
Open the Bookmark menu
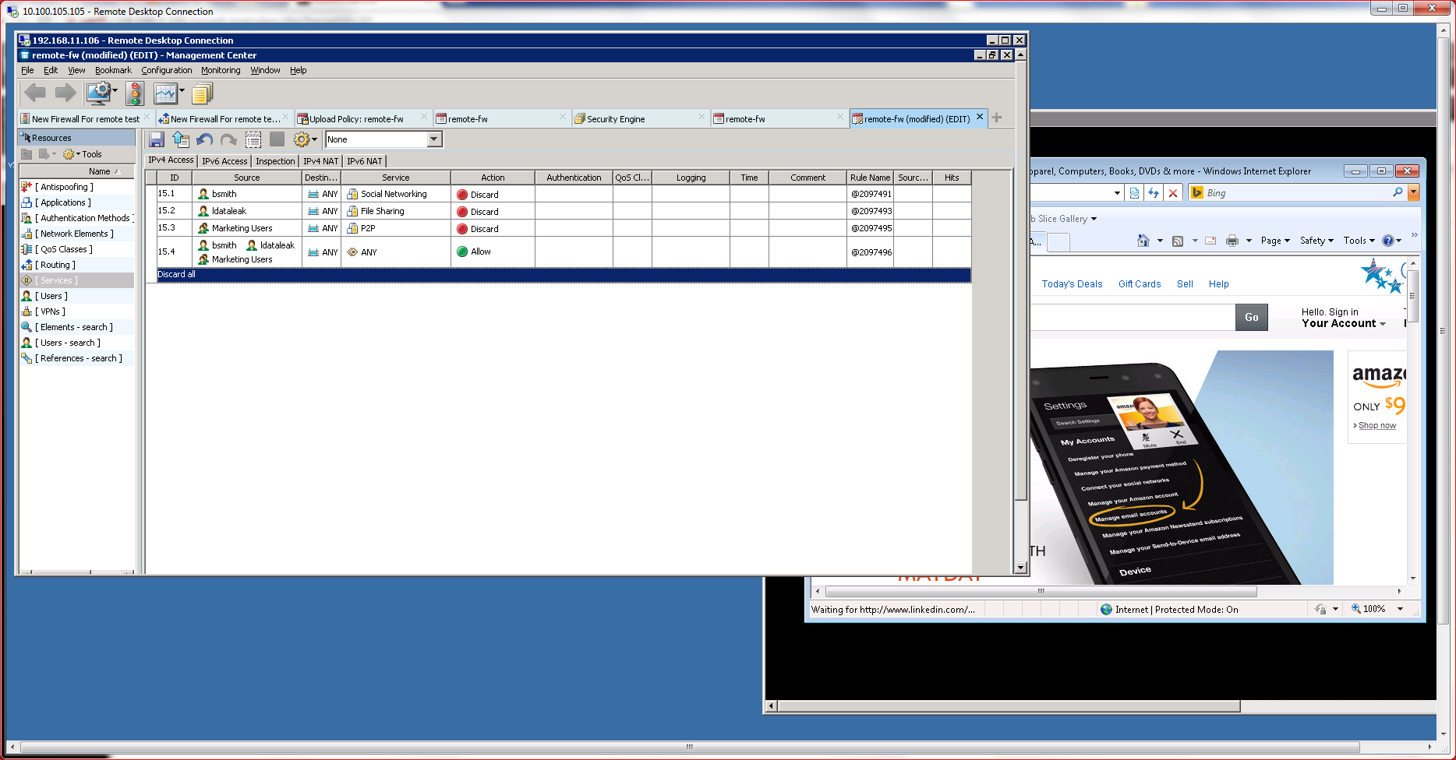click(113, 70)
